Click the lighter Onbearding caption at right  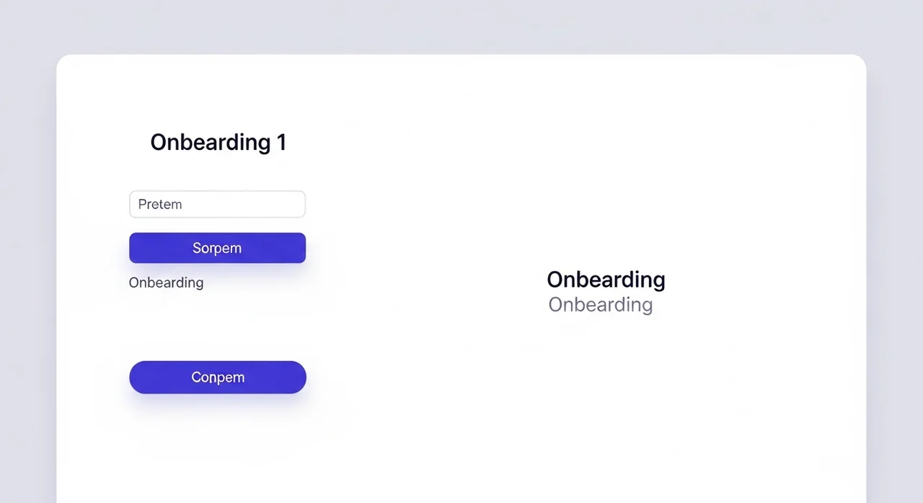click(x=600, y=304)
